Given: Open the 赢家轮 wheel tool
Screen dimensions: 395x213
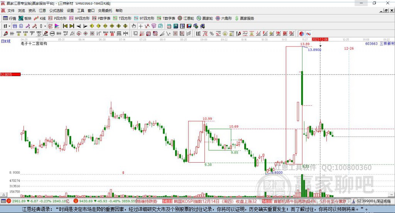Looking at the screenshot, I should coord(205,18).
